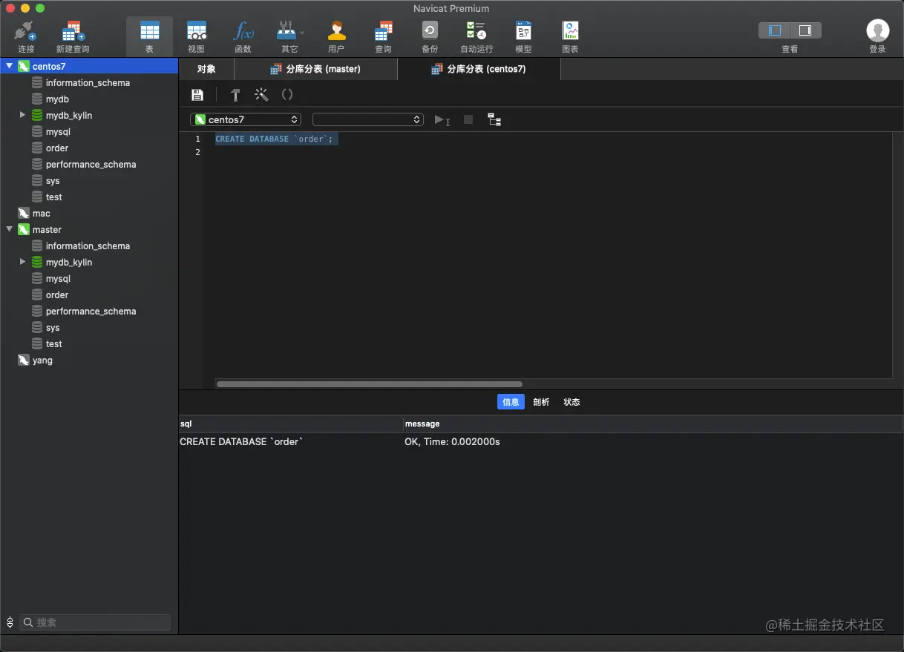Select the 状态 result tab

click(x=571, y=402)
